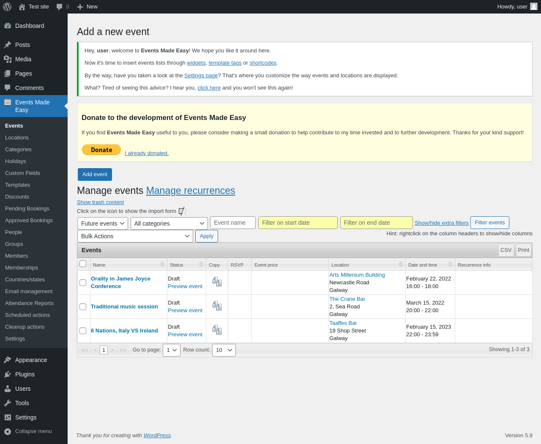The width and height of the screenshot is (541, 444).
Task: Open the Manage recurrences link
Action: coord(191,191)
